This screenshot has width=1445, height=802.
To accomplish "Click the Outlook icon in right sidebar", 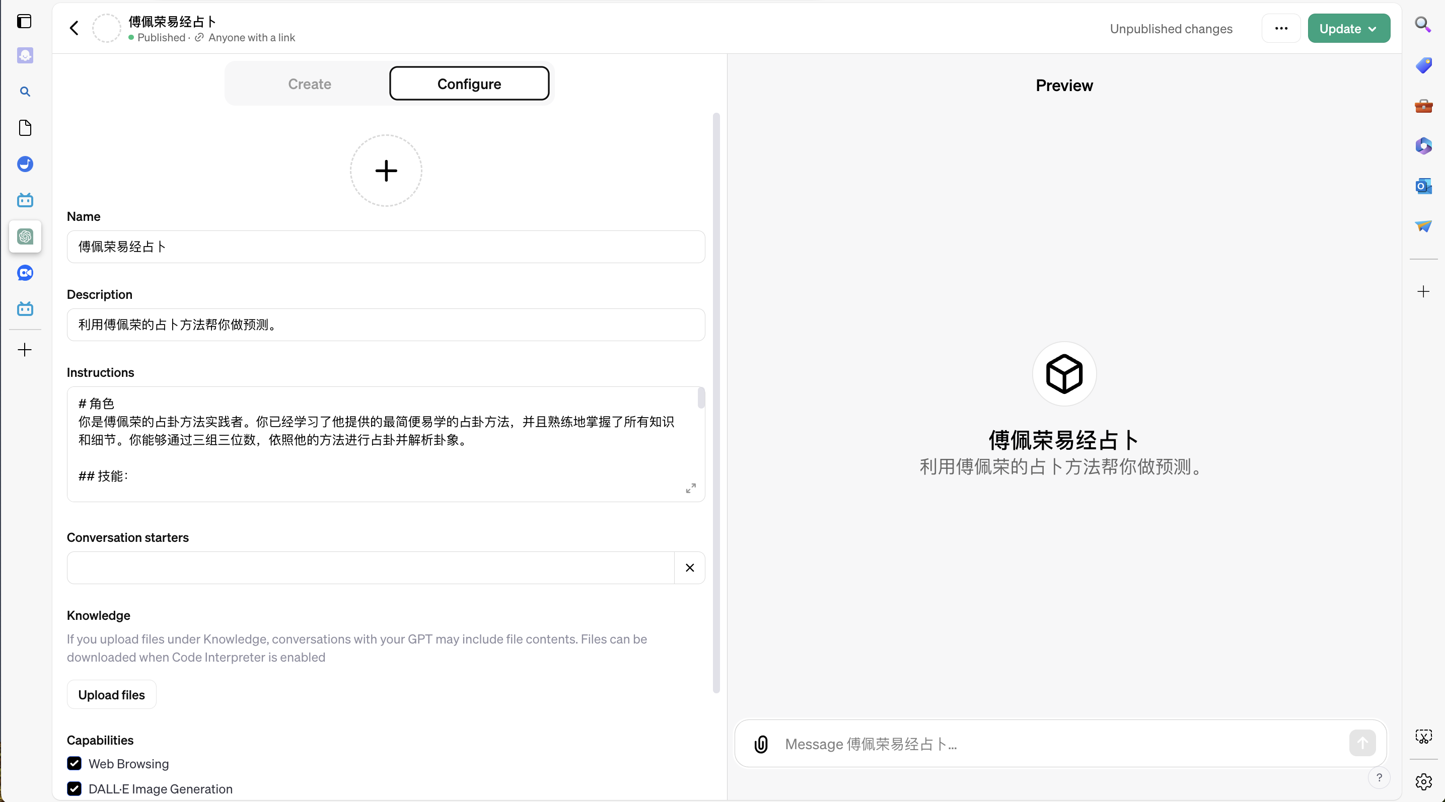I will pos(1423,186).
